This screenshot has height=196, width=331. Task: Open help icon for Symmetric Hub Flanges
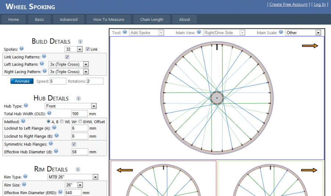click(x=51, y=143)
